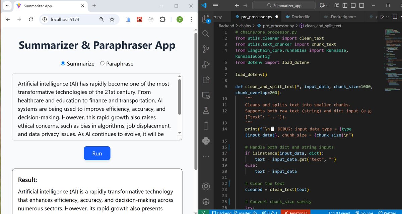Select Python interpreter 3.11.0 (venv)
The height and width of the screenshot is (214, 402).
click(x=339, y=212)
